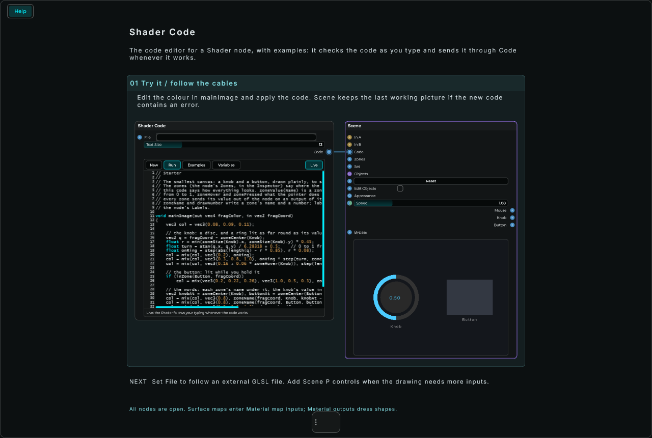
Task: Click the Reset button in Scene node
Action: pyautogui.click(x=431, y=181)
